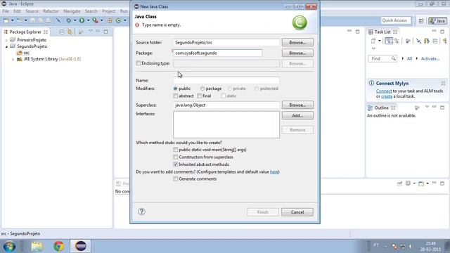Open File Explorer from taskbar
The height and width of the screenshot is (253, 450).
pos(37,246)
